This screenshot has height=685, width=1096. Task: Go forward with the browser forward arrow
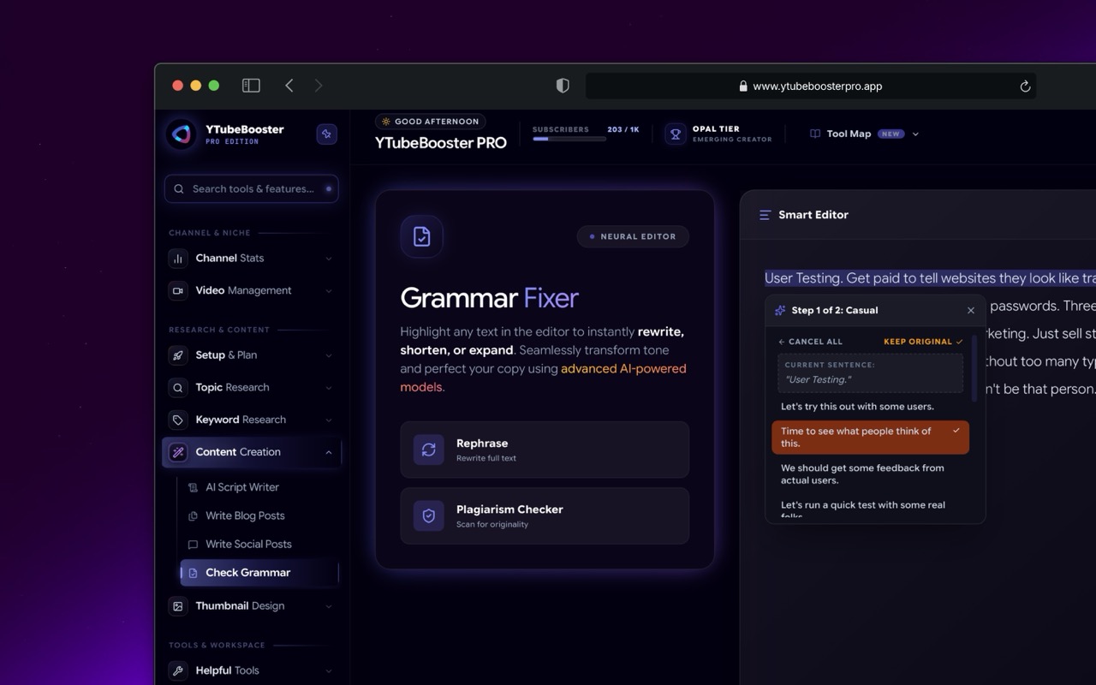tap(319, 86)
